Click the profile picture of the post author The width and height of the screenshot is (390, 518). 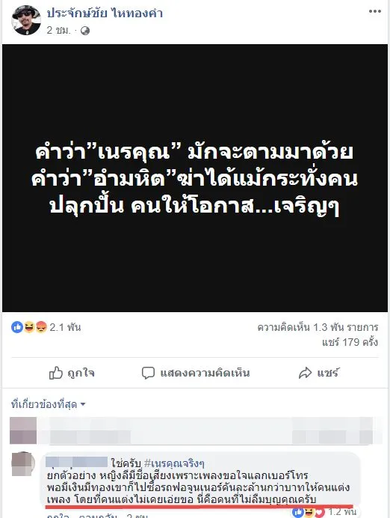pyautogui.click(x=26, y=20)
